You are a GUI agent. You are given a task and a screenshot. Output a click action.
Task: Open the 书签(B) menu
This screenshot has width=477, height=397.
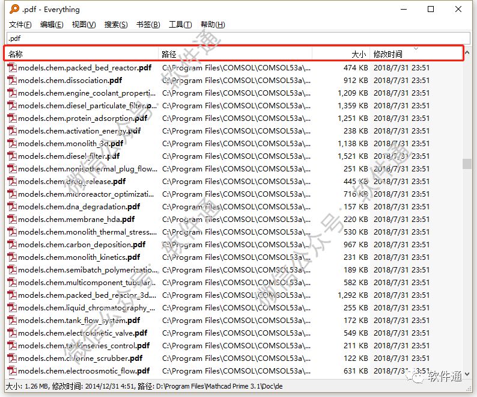click(x=148, y=25)
